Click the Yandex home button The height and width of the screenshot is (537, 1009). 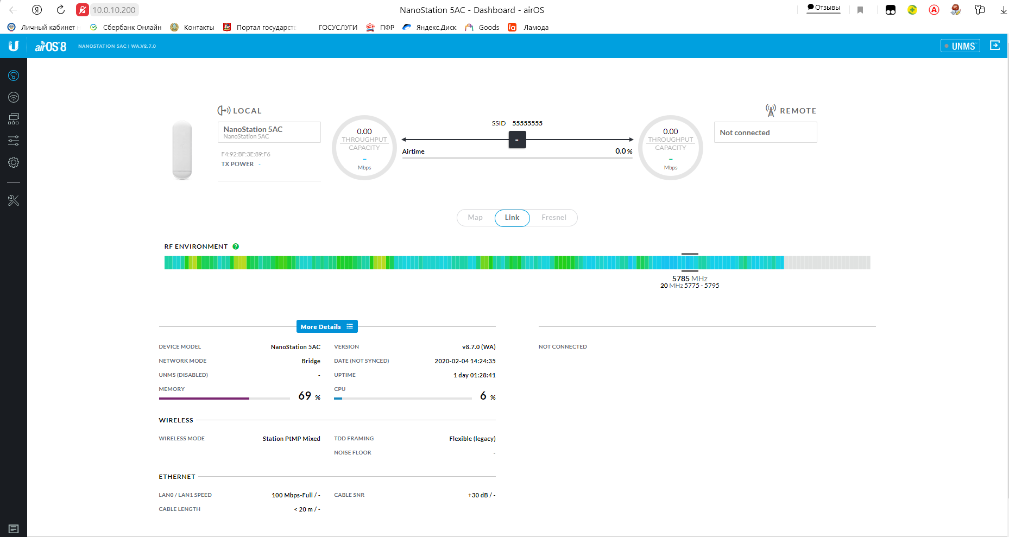click(x=37, y=10)
